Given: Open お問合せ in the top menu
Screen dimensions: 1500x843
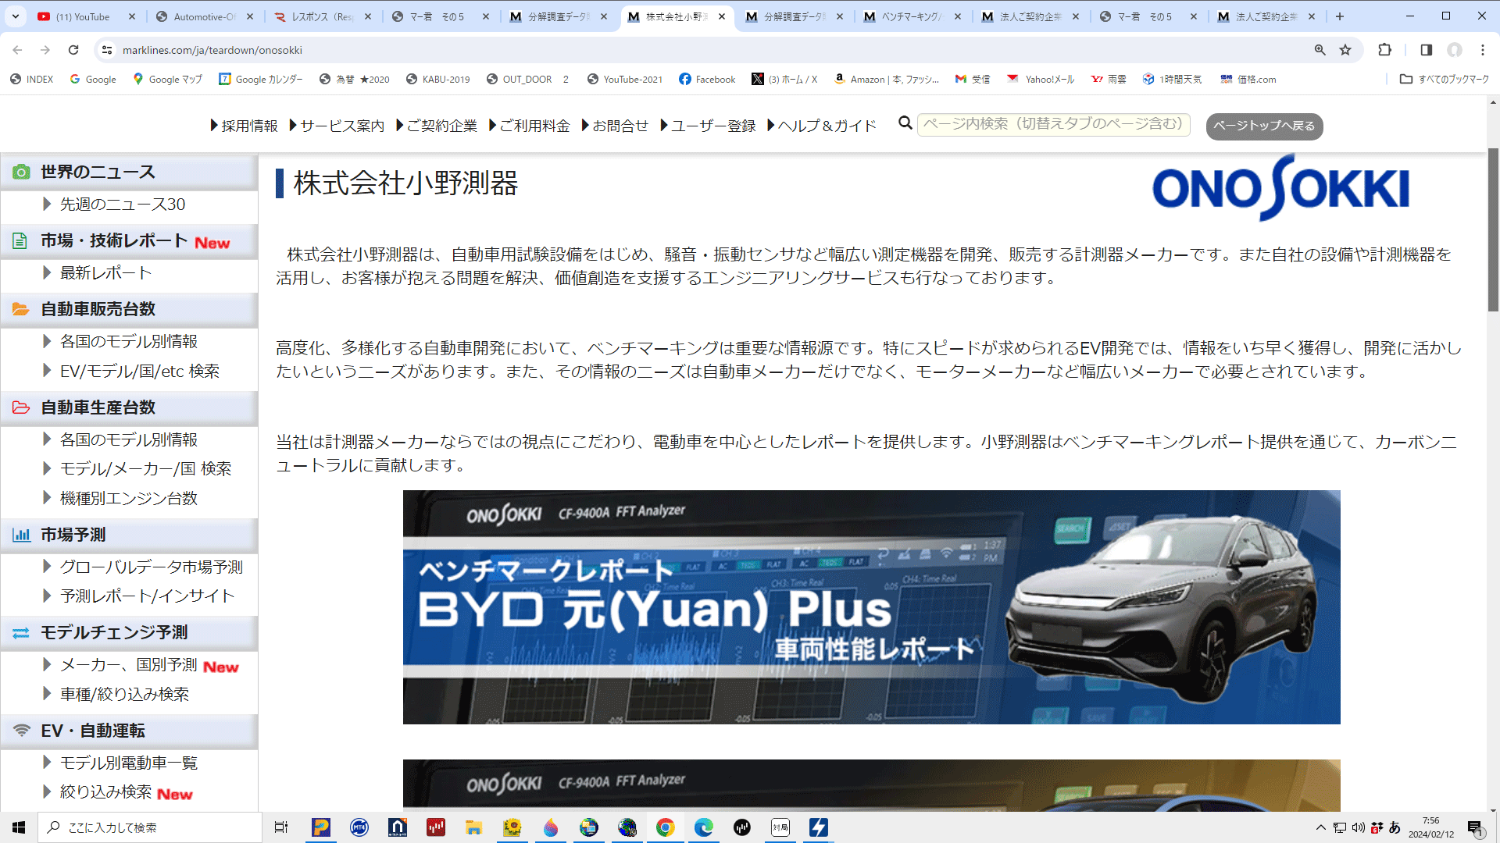Looking at the screenshot, I should 615,126.
